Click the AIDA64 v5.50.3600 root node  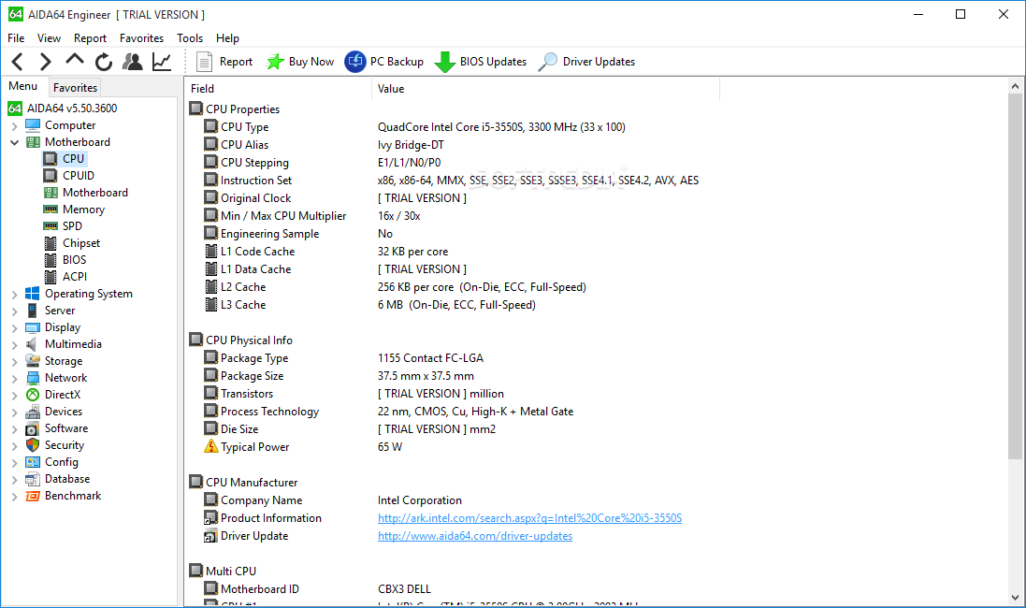[72, 108]
